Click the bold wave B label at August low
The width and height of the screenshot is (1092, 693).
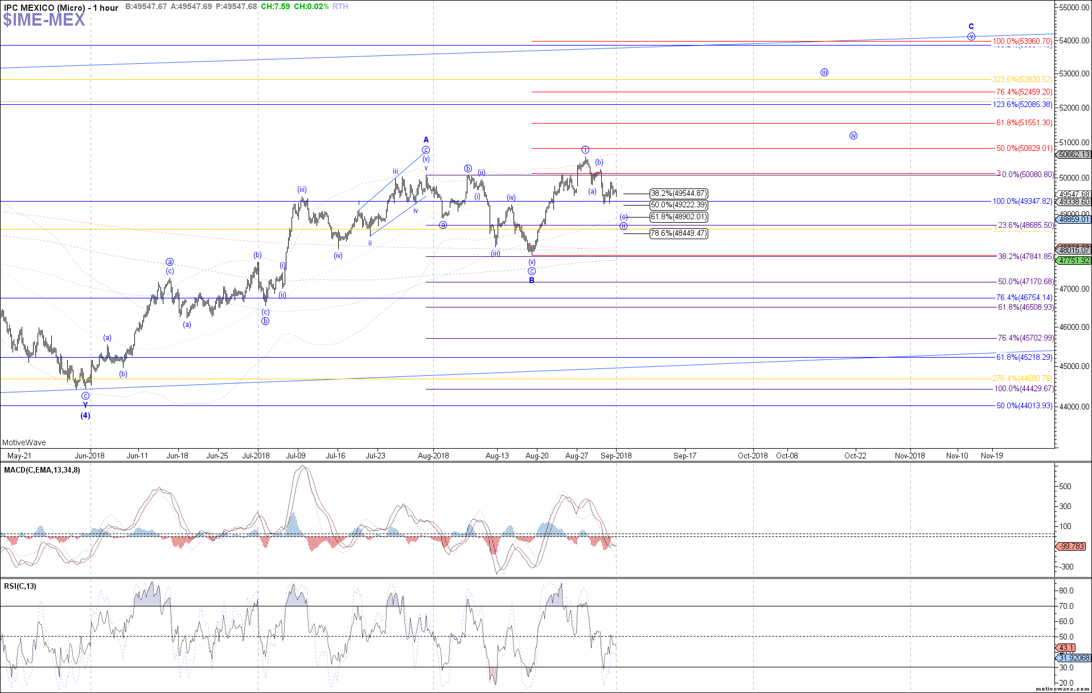click(532, 280)
